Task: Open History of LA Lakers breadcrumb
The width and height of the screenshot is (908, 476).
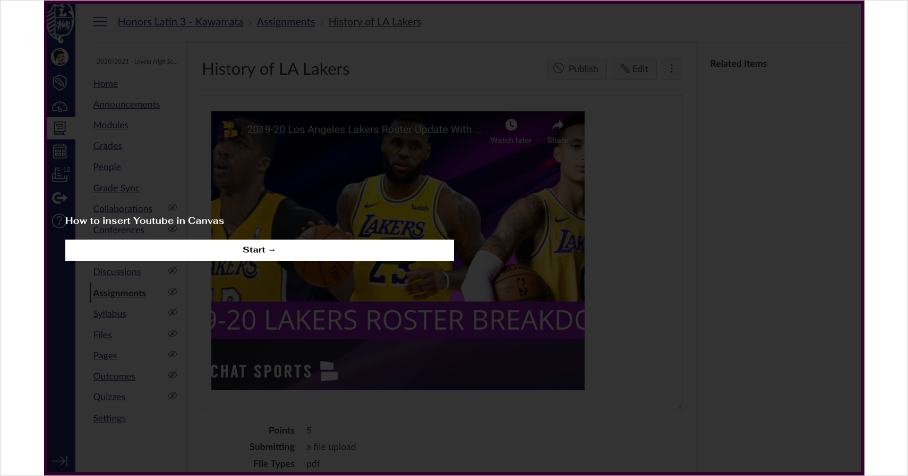Action: point(375,22)
